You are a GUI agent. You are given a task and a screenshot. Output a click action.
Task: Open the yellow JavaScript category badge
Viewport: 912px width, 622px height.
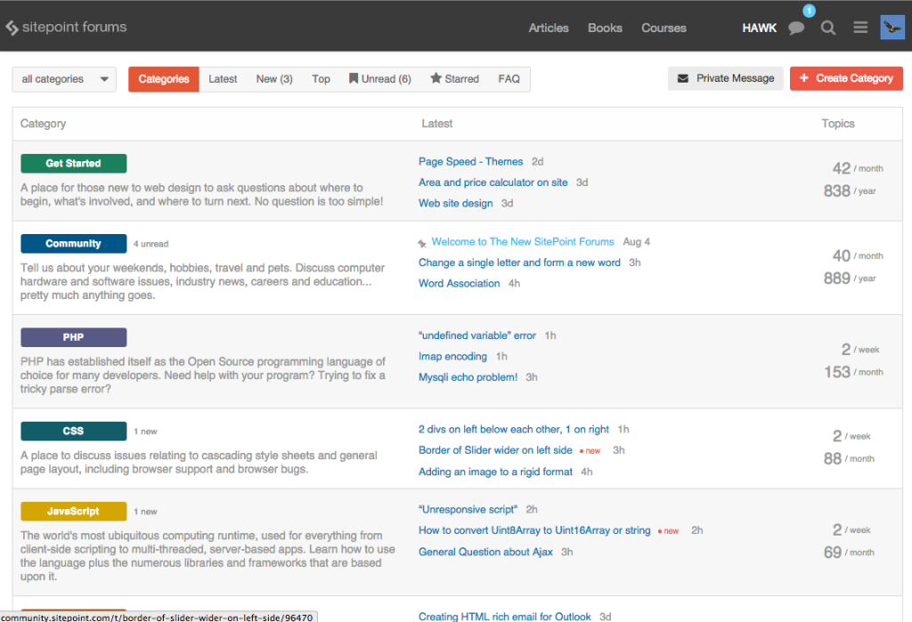pyautogui.click(x=74, y=512)
